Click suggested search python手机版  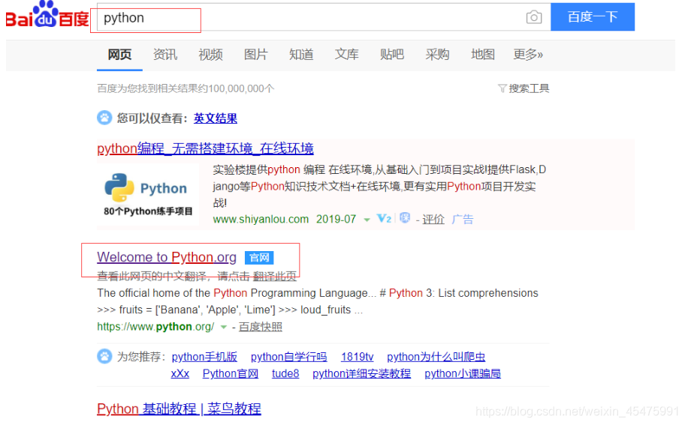point(204,357)
